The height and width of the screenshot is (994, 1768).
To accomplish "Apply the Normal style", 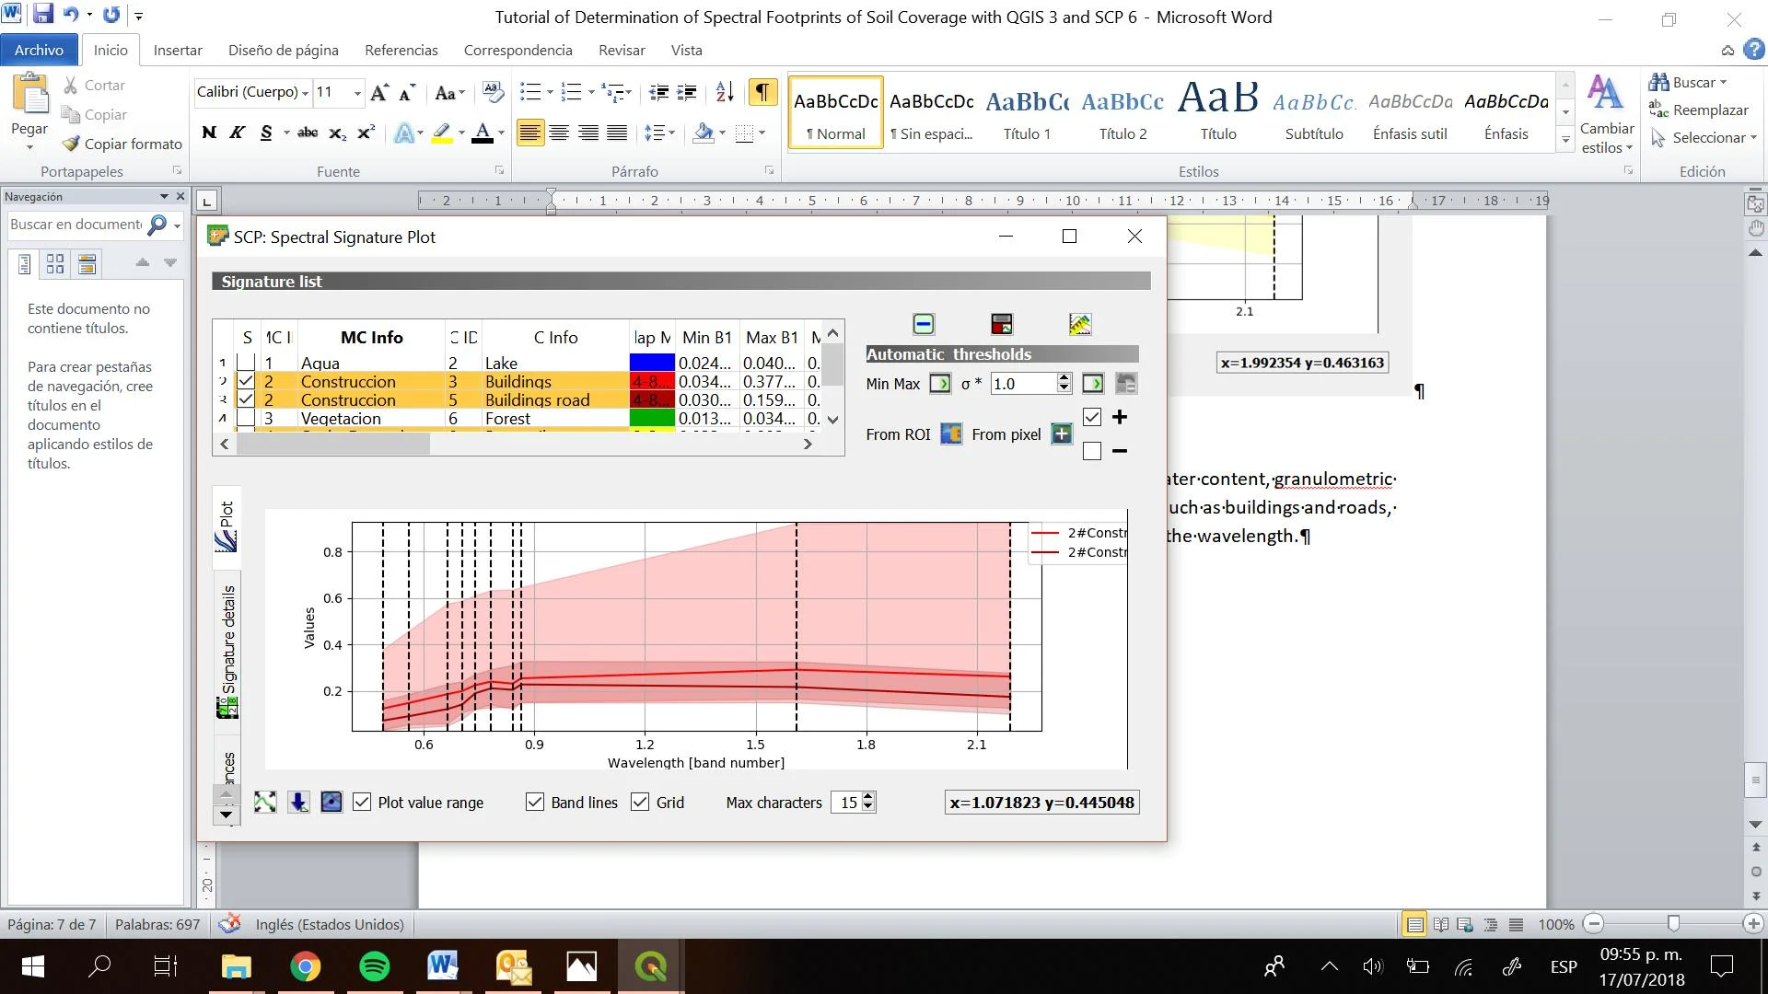I will pos(836,112).
